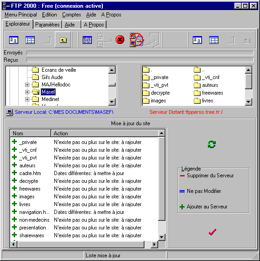Open the blue keyboard console icon
260x261 pixels.
(x=87, y=40)
